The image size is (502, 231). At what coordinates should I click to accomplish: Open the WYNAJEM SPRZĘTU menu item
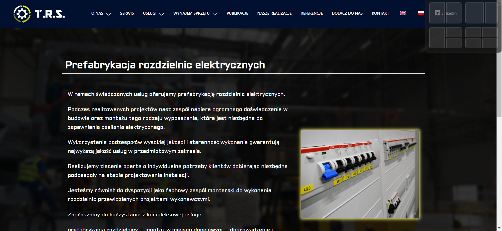(x=191, y=13)
